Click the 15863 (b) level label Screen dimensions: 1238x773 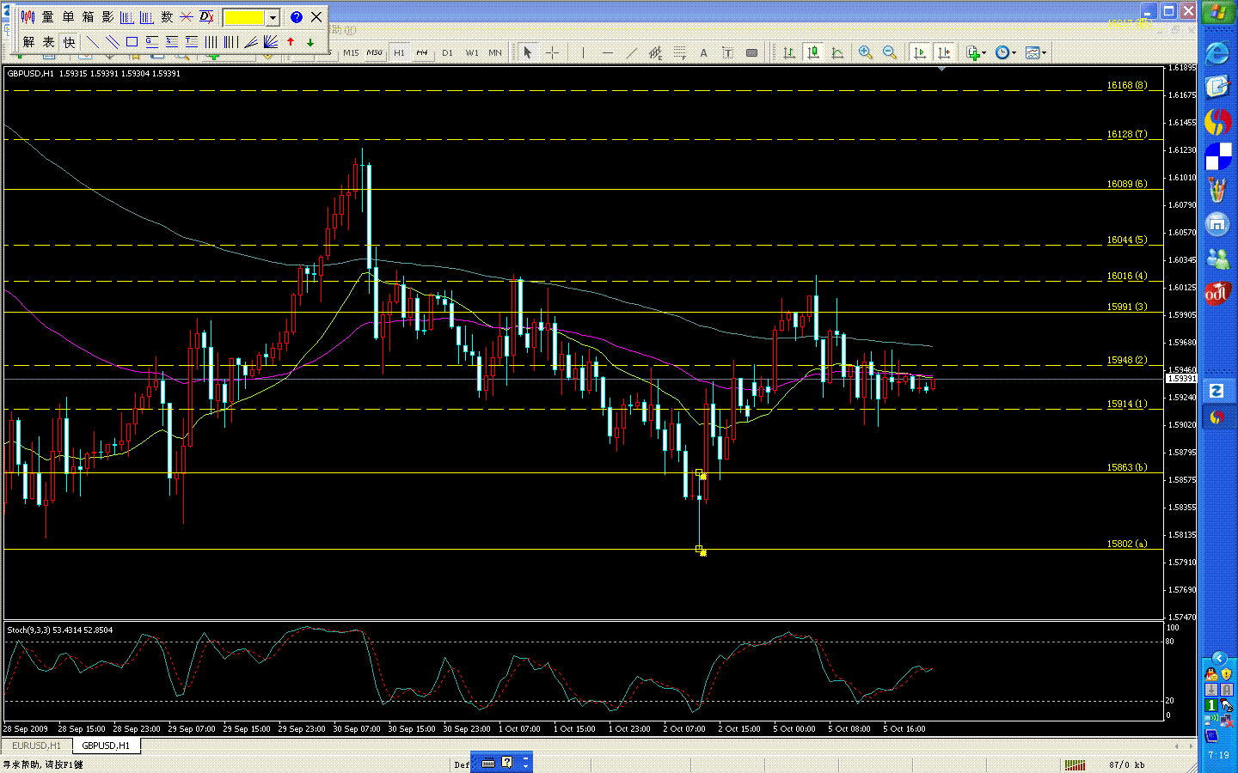1127,467
